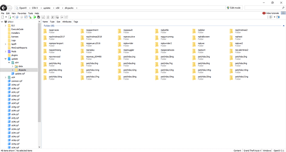
Task: Click the YouTube Video tutorials icon
Action: click(x=264, y=13)
